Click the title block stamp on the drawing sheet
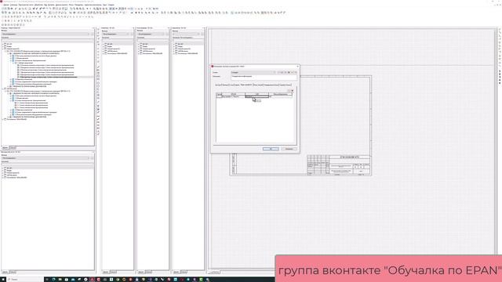The height and width of the screenshot is (282, 502). tap(339, 165)
